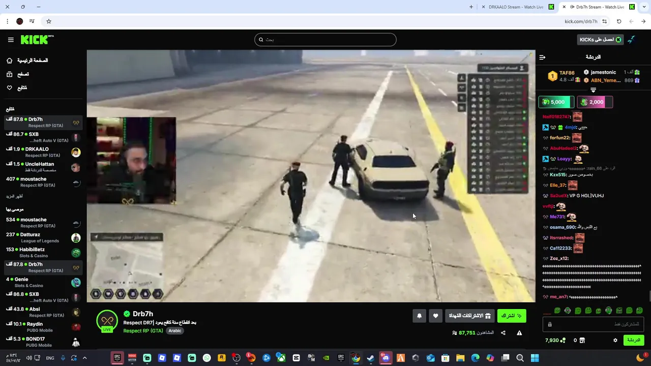651x366 pixels.
Task: Toggle notifications bell for Drb7h
Action: point(419,316)
